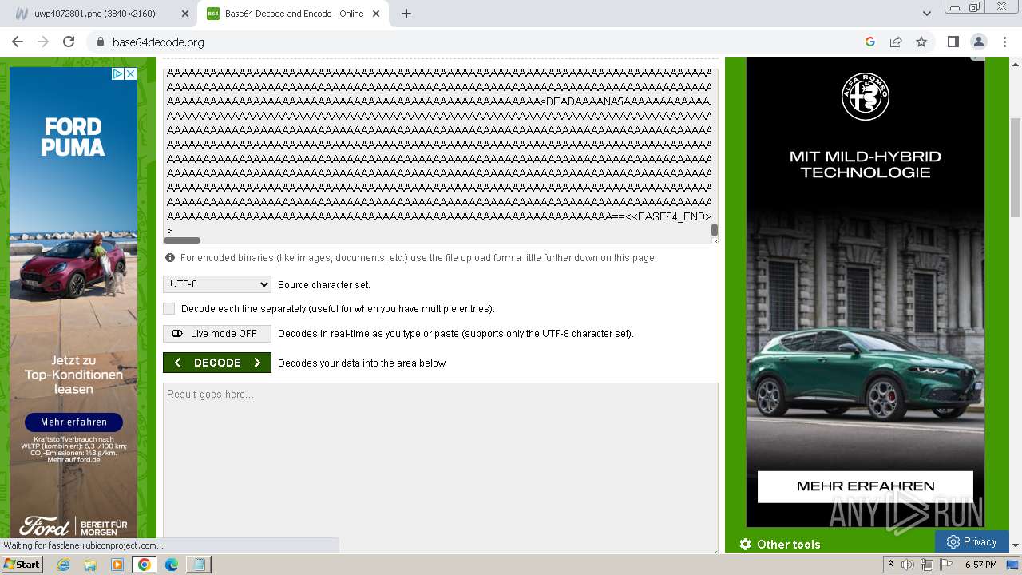Open Microsoft Edge from taskbar

pyautogui.click(x=171, y=565)
